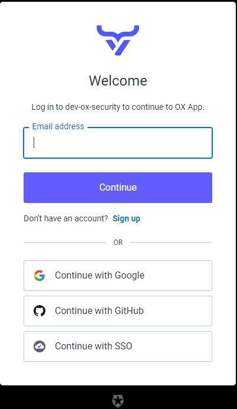Click the Google logo icon
This screenshot has width=237, height=409.
click(39, 276)
